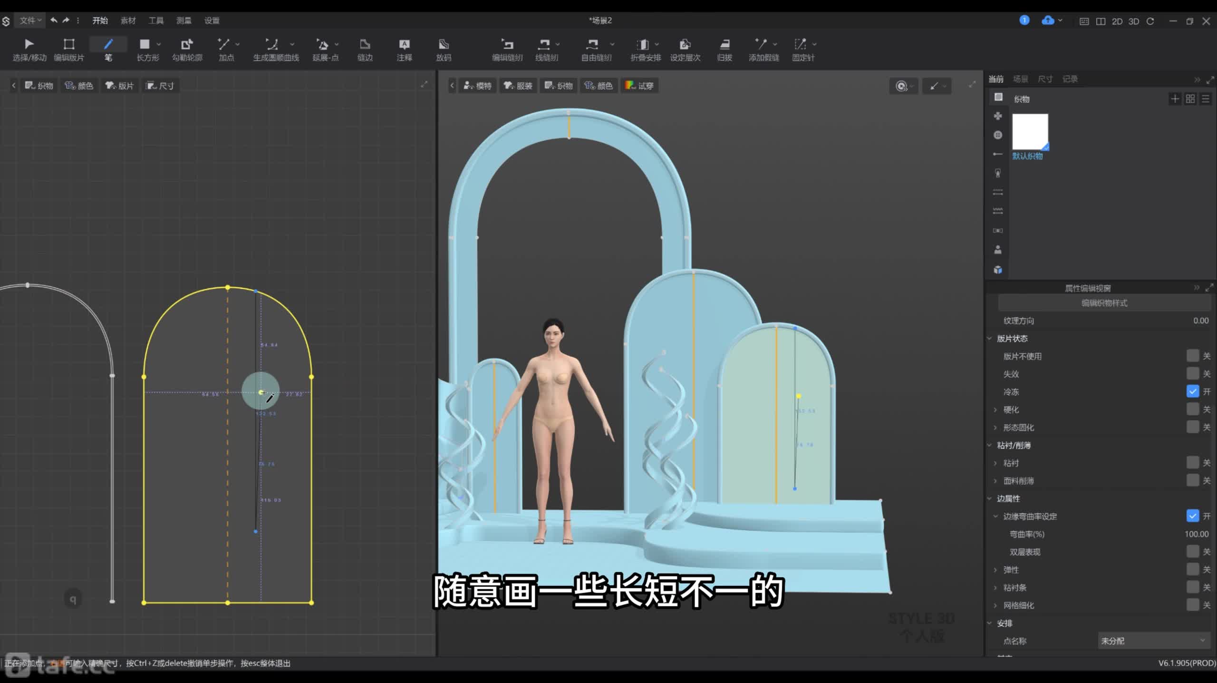1217x683 pixels.
Task: Select the 笔 pen tool
Action: click(x=108, y=49)
